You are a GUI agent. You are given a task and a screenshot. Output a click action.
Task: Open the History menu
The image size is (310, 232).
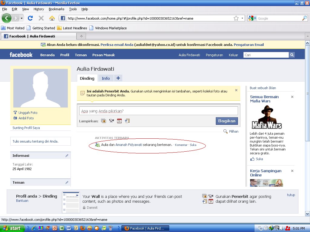39,9
